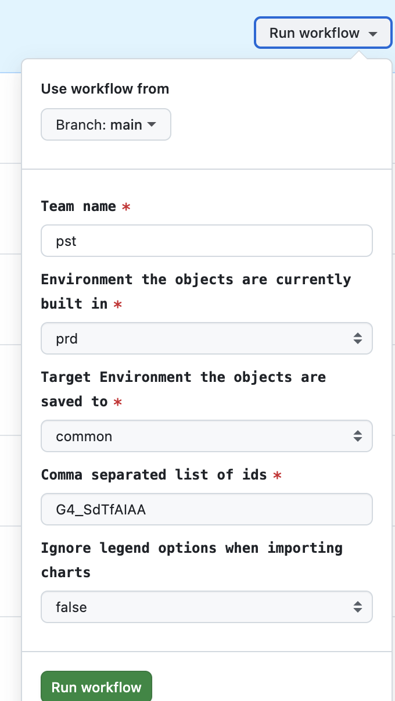Click the 'Comma separated list of ids' label
The height and width of the screenshot is (701, 395).
154,475
